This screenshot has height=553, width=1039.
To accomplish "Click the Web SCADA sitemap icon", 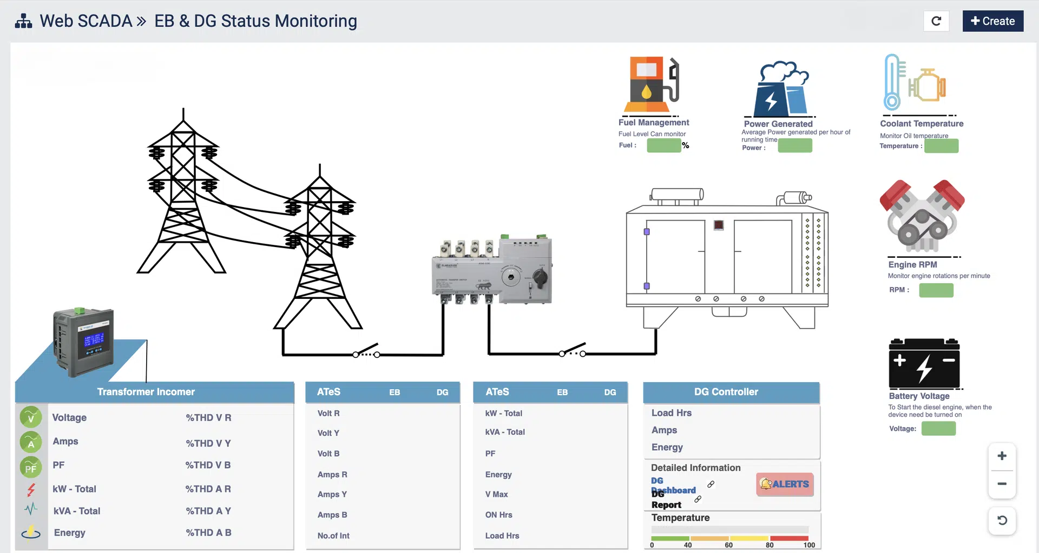I will [x=23, y=21].
